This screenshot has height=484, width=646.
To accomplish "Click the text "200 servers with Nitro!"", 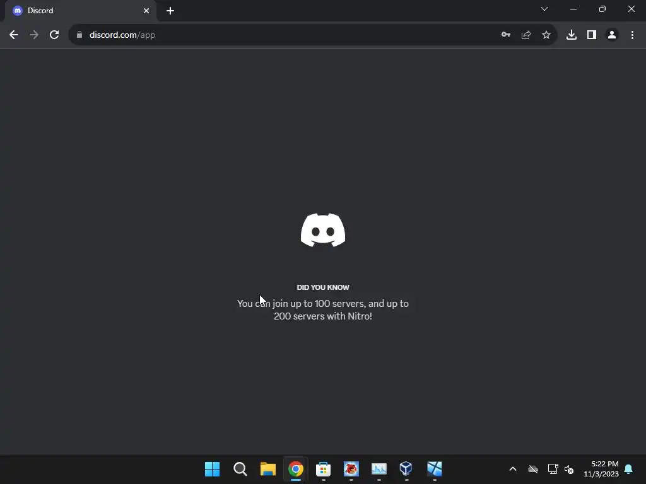I will click(x=323, y=316).
